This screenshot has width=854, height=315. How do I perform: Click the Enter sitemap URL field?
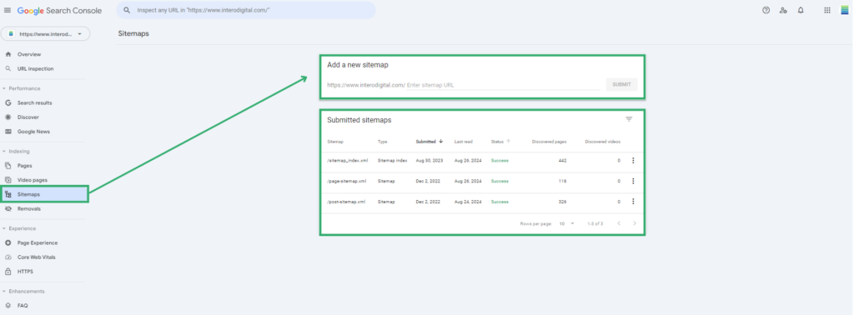click(x=503, y=85)
